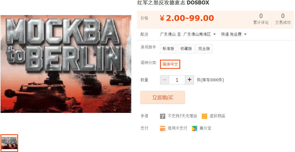
Task: Toggle the 简体中文 language option
Action: click(x=170, y=64)
